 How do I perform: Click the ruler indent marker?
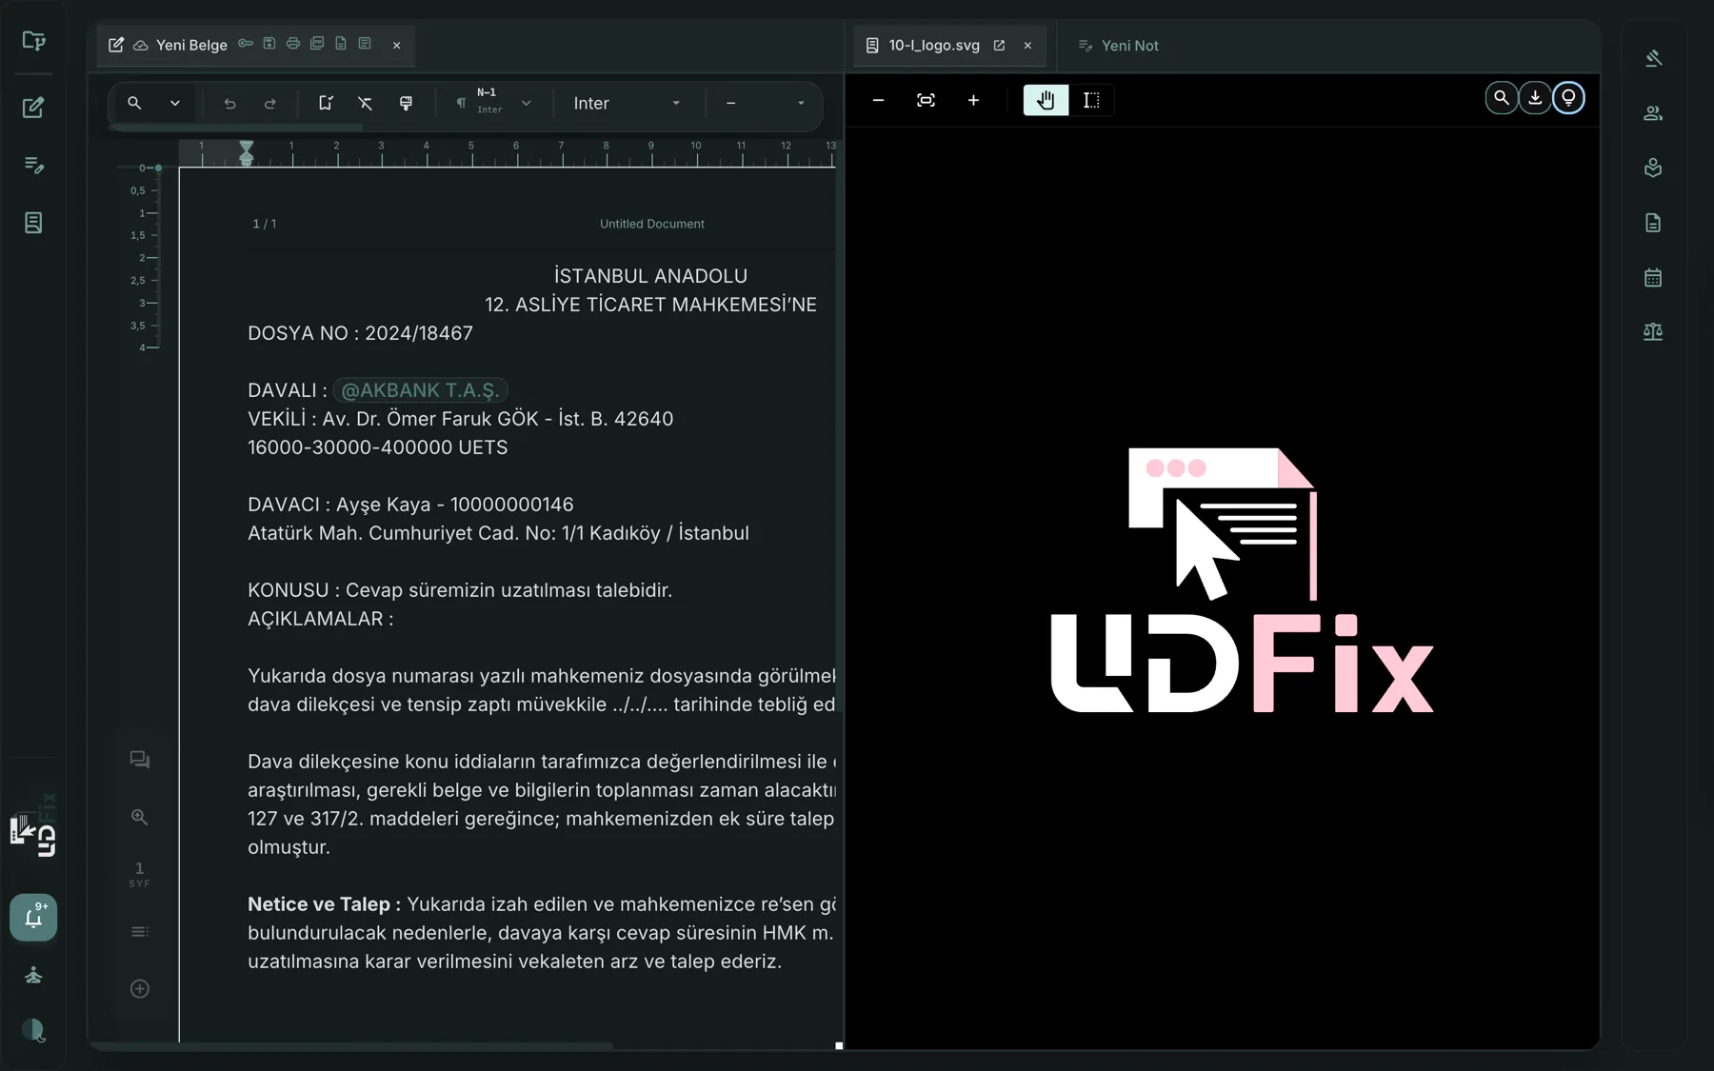pos(247,152)
